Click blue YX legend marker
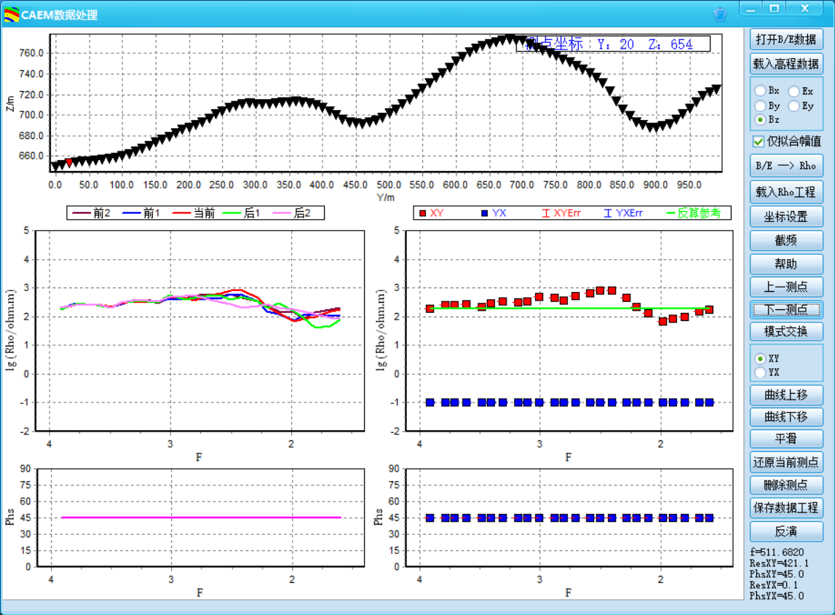Screen dimensions: 835x615 click(483, 213)
